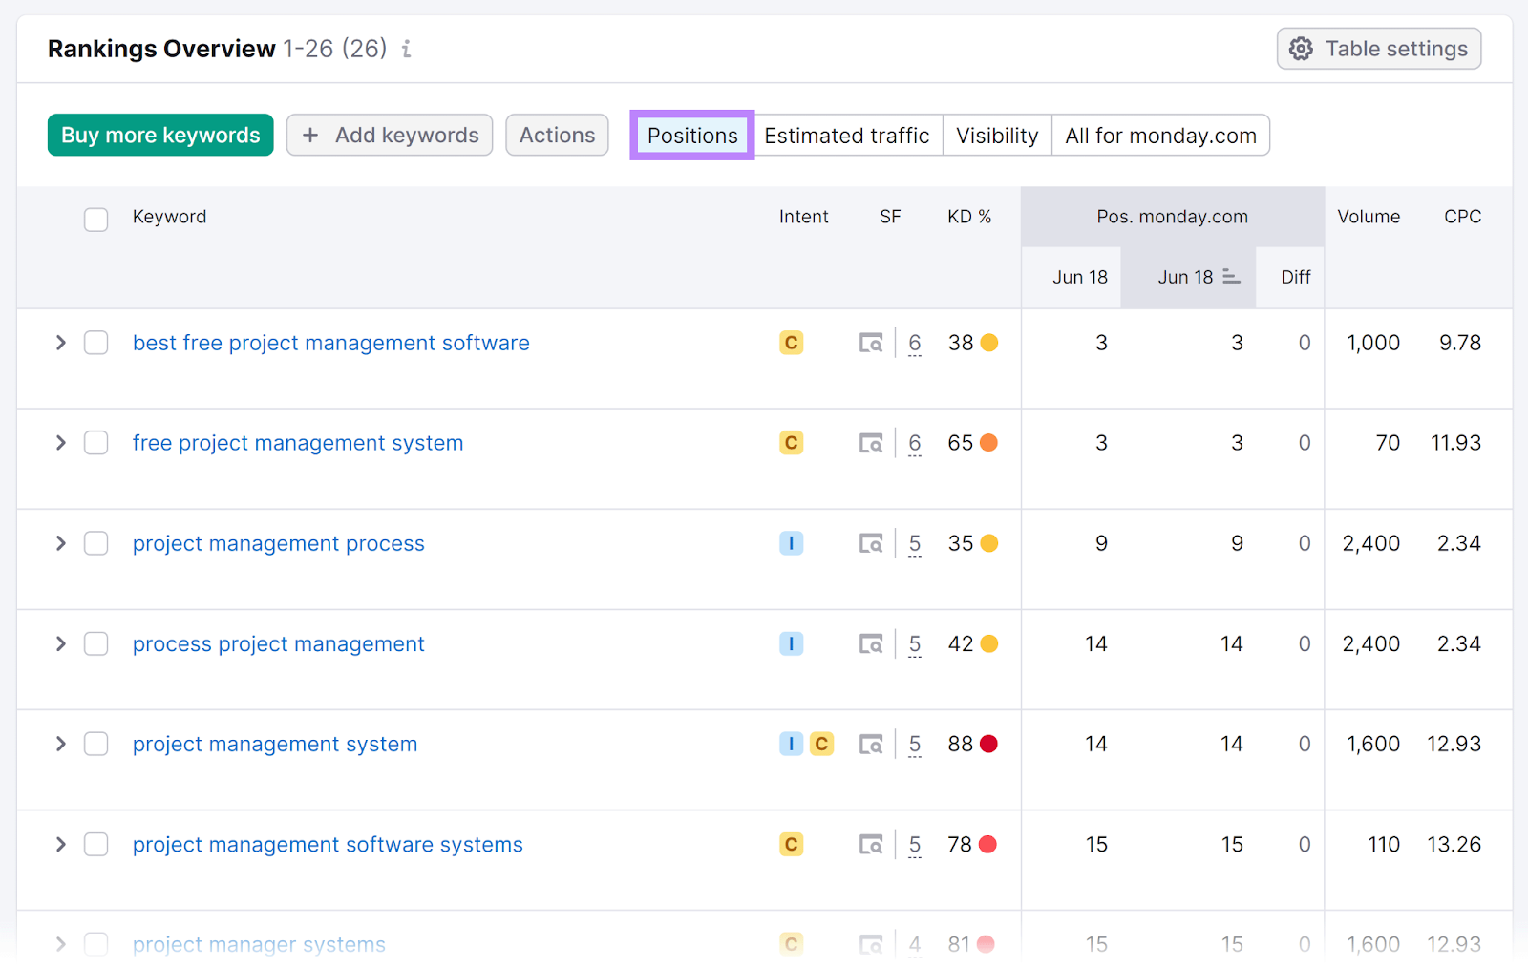Select all keywords with the header checkbox
Image resolution: width=1528 pixels, height=968 pixels.
click(x=95, y=220)
